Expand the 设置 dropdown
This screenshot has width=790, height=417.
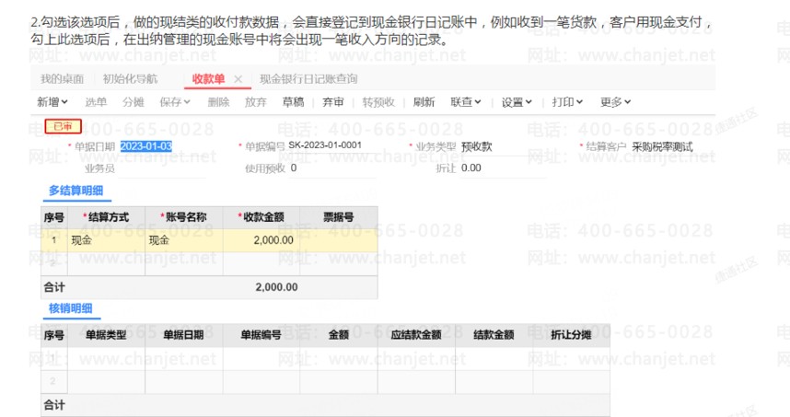point(517,102)
